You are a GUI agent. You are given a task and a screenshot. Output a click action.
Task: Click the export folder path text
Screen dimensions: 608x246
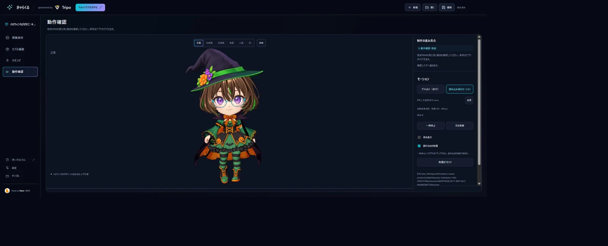coord(442,179)
